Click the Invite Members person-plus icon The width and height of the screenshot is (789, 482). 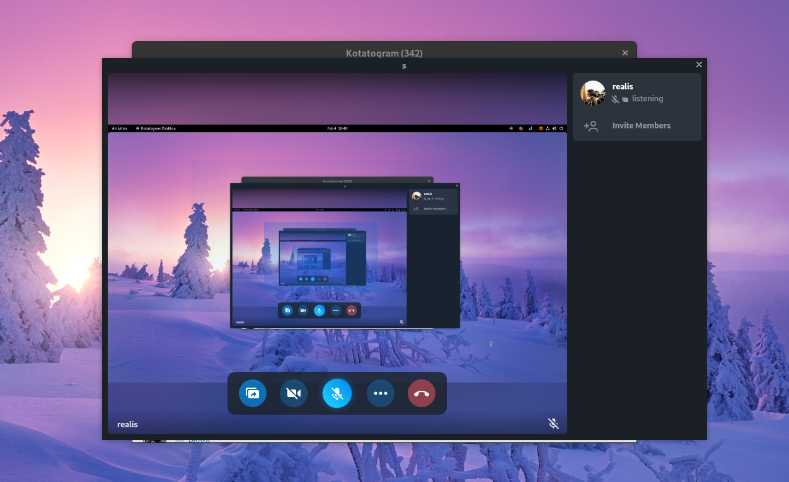[591, 125]
